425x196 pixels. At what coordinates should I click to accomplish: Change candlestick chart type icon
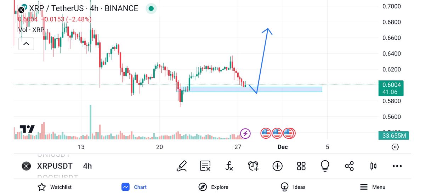(x=373, y=166)
